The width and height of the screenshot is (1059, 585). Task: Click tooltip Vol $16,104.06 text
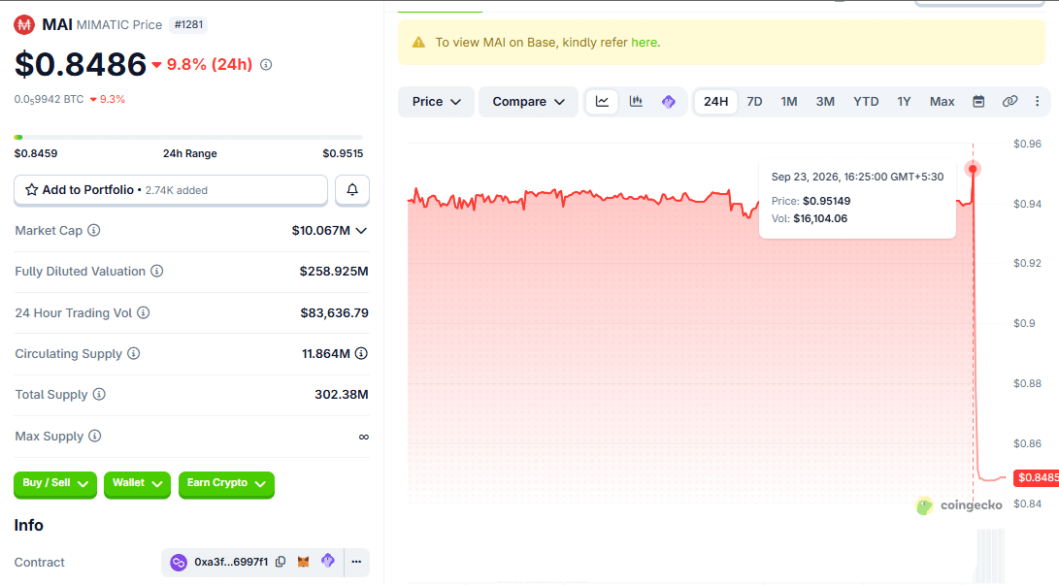coord(820,218)
